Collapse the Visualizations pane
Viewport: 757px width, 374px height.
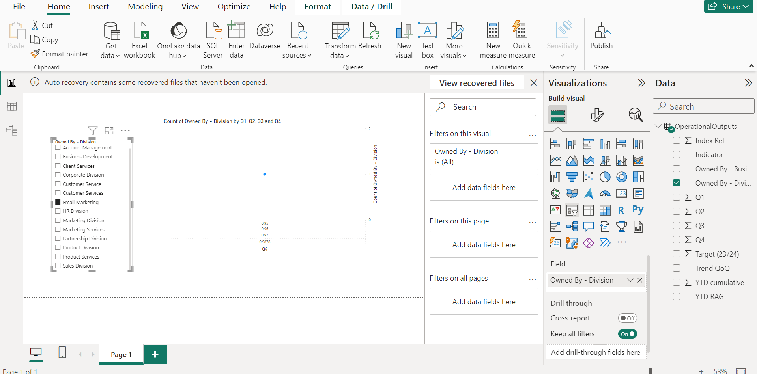(641, 83)
